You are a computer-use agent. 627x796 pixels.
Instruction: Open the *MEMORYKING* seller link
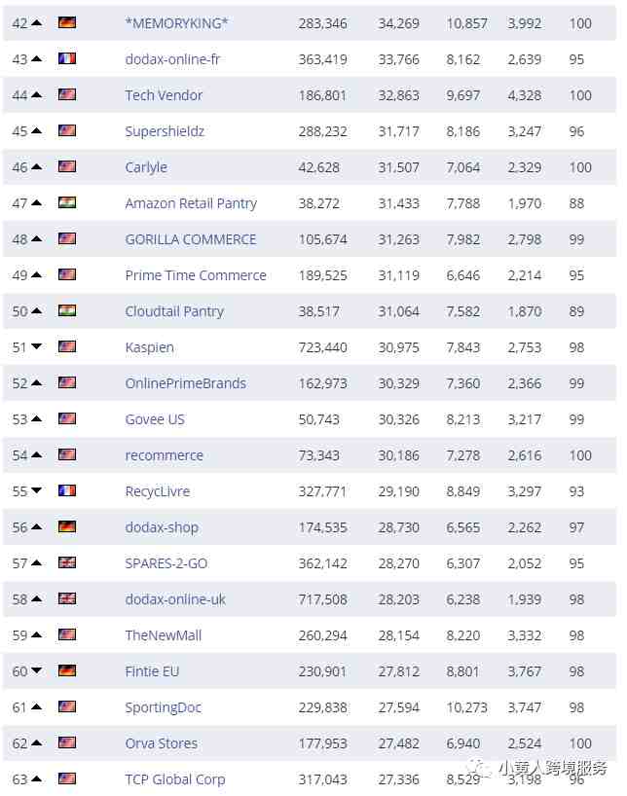[x=176, y=23]
